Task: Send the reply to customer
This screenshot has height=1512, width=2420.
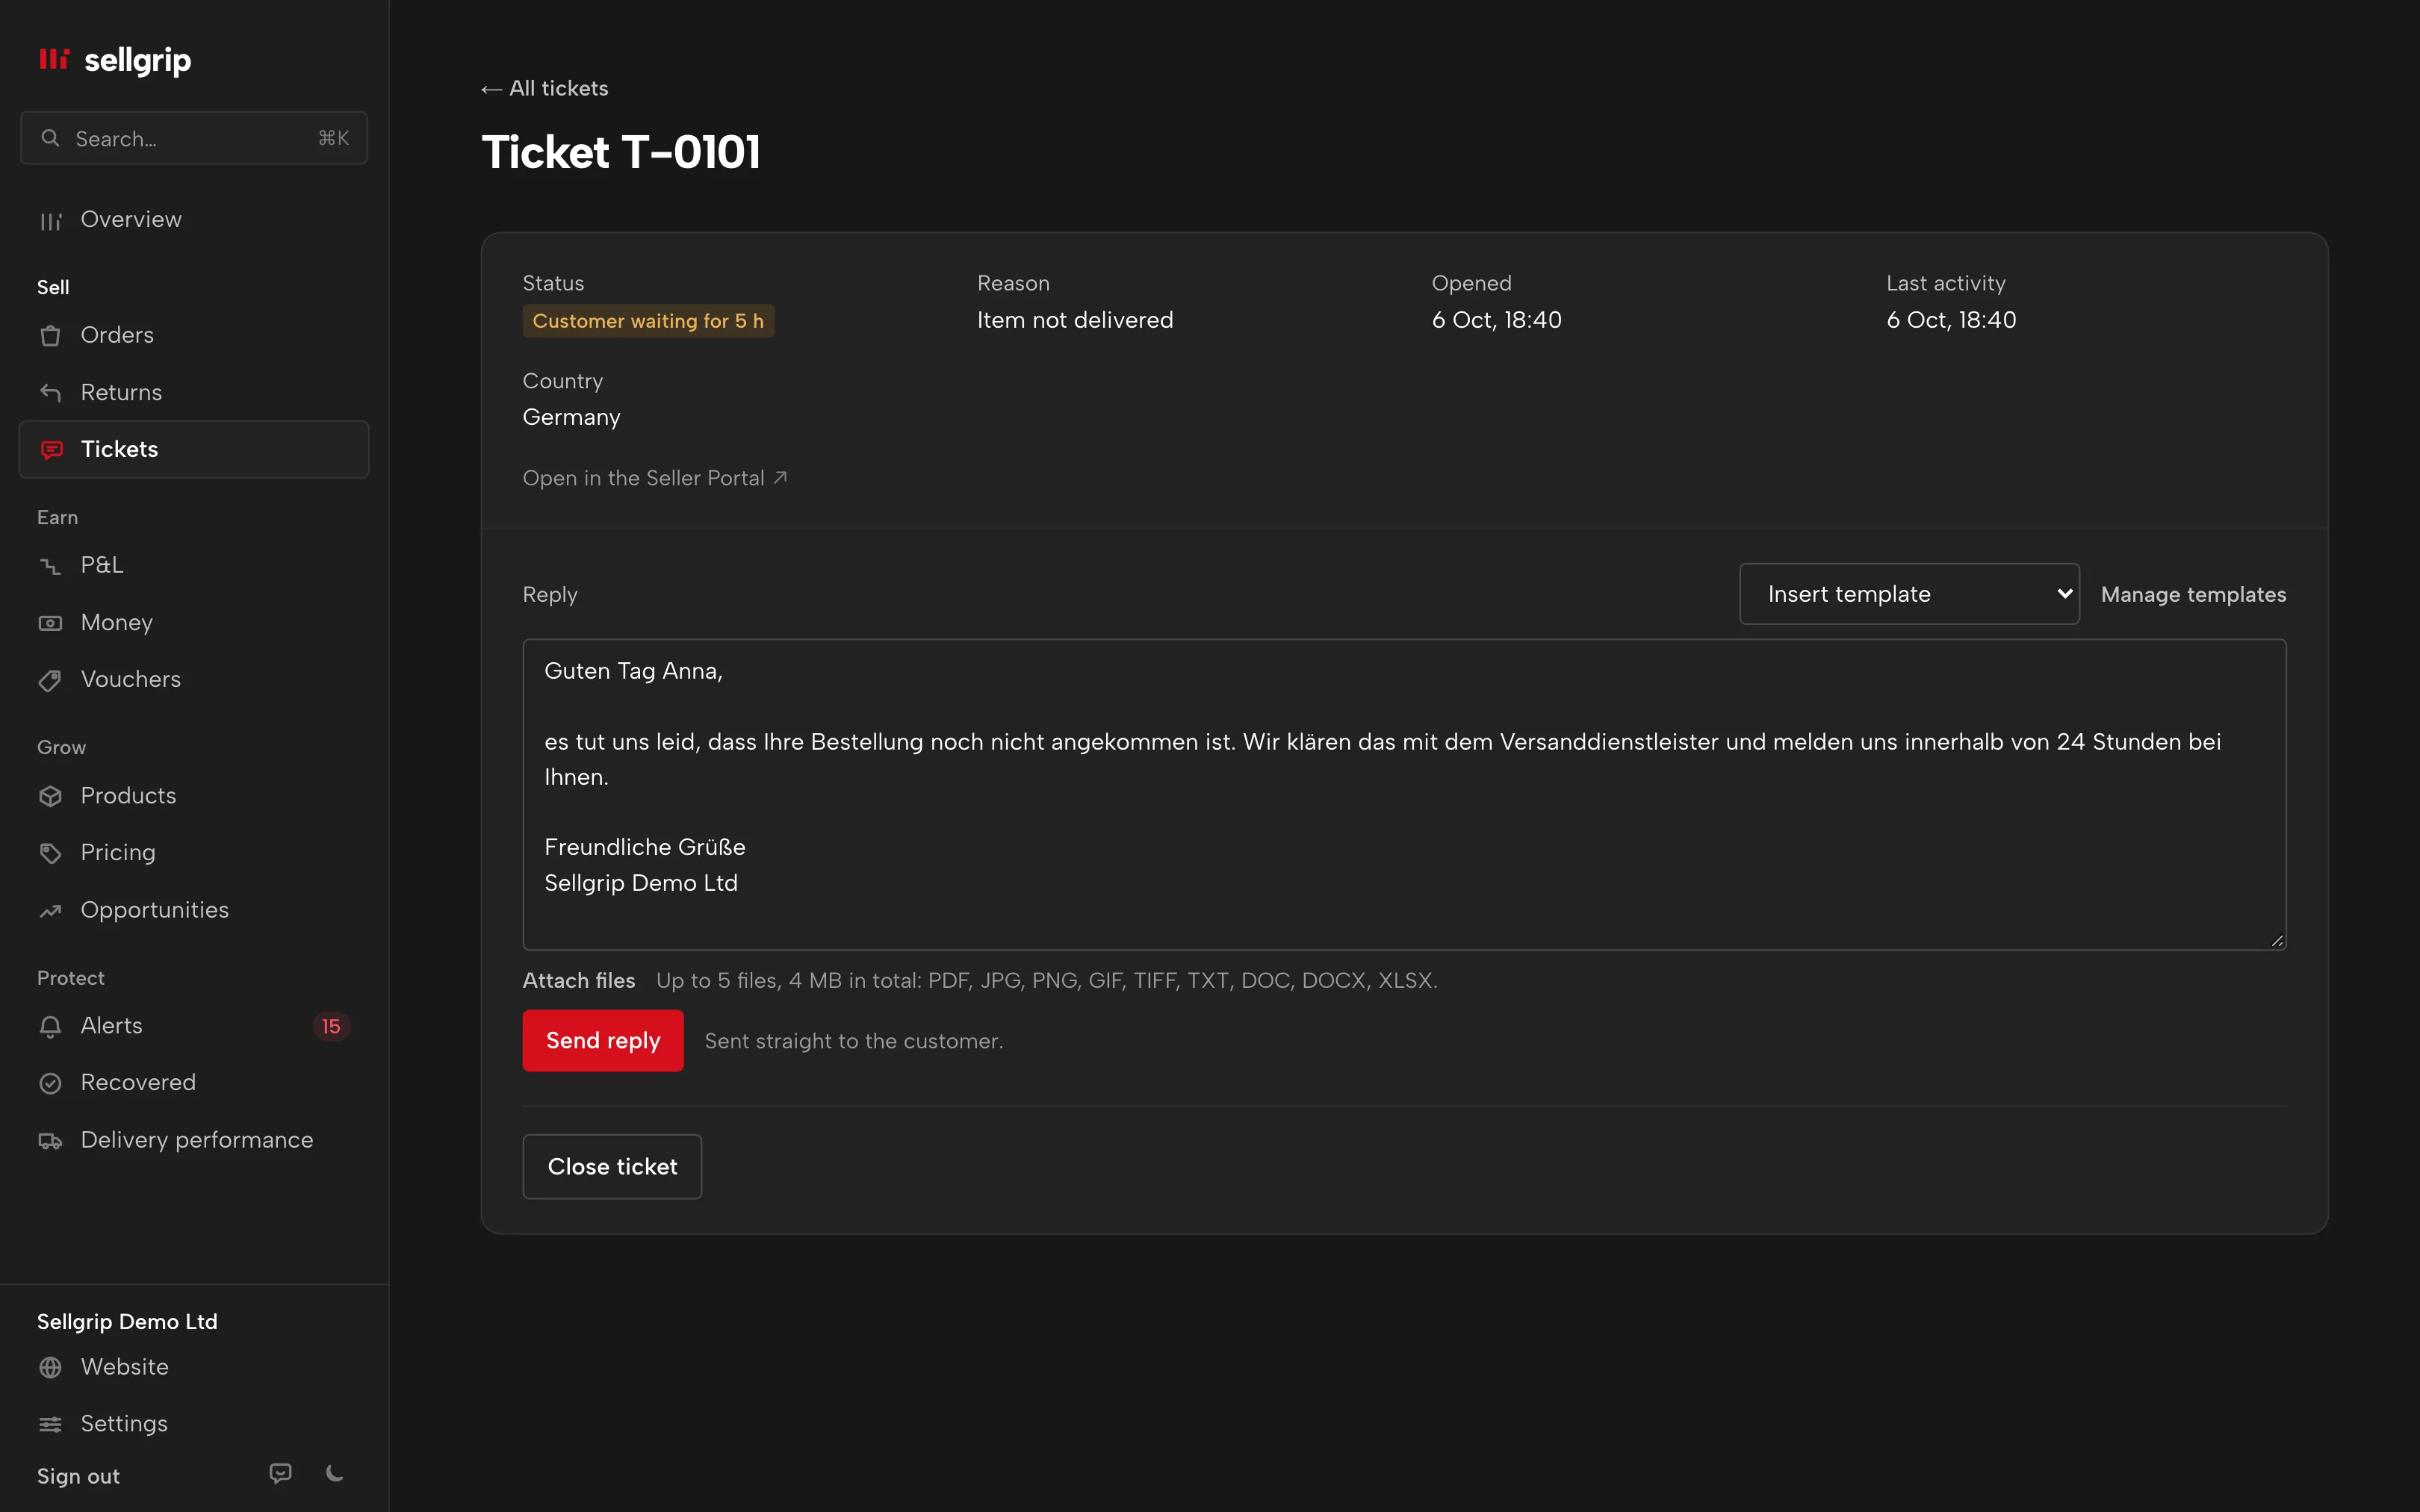Action: 603,1041
